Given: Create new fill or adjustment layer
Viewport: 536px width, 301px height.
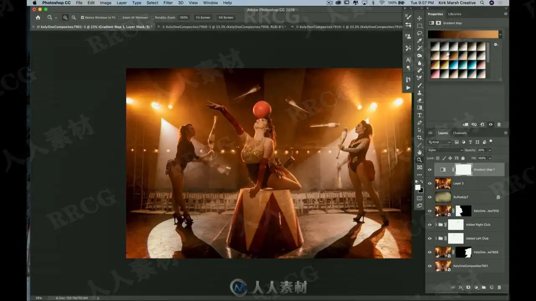Looking at the screenshot, I should (x=476, y=288).
